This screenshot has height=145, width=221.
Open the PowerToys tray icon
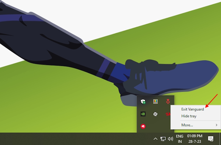[x=155, y=101]
